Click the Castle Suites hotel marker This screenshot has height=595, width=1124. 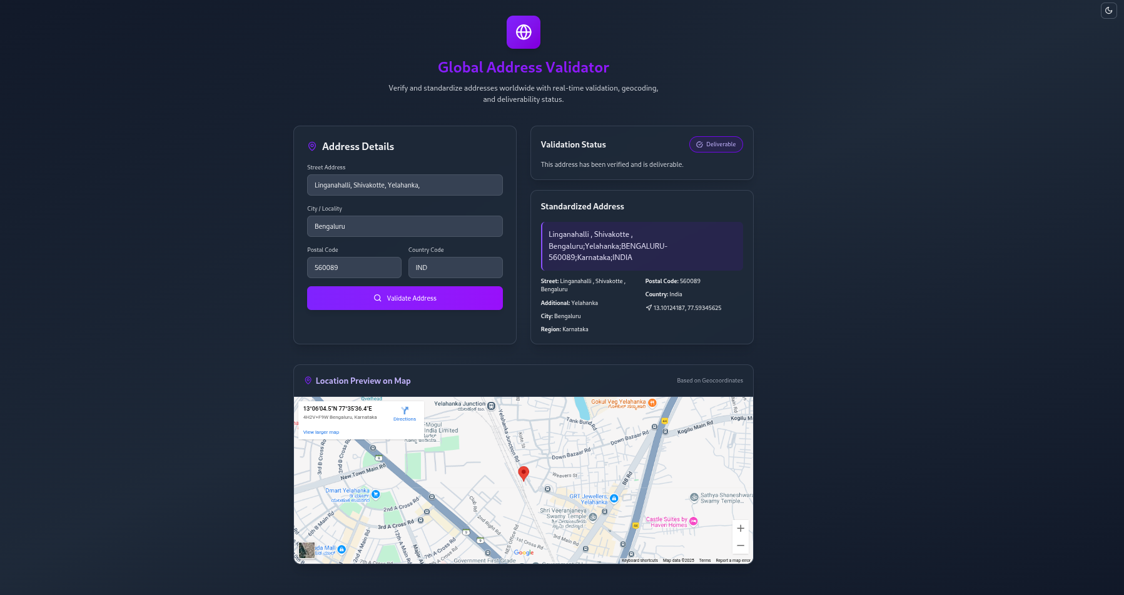pos(693,521)
